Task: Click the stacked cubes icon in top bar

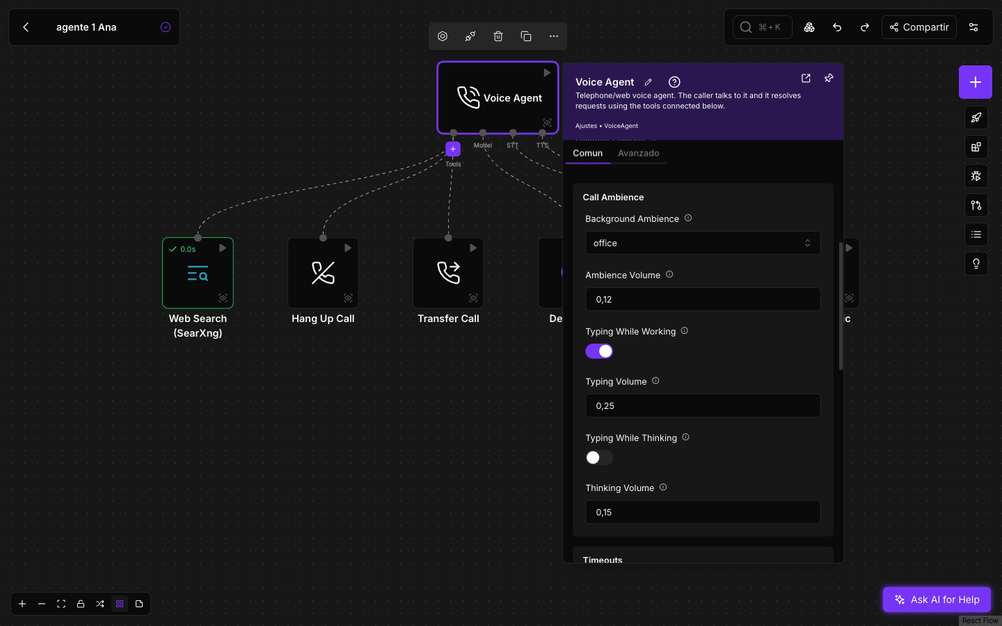Action: pos(809,27)
